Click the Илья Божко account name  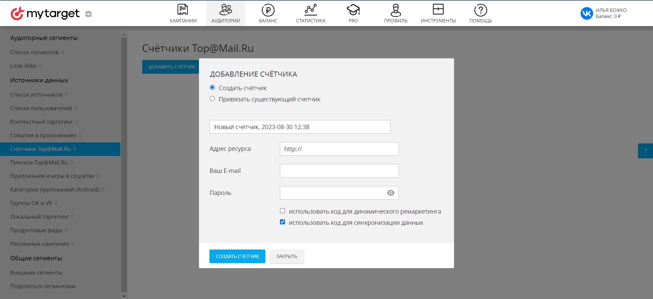(611, 10)
